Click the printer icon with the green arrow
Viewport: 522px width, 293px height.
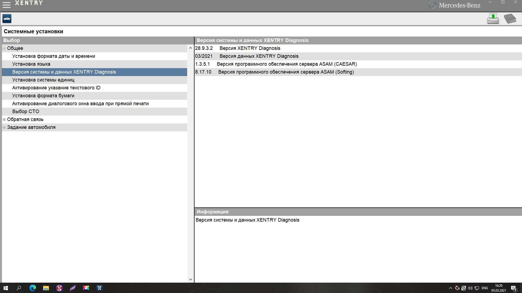493,19
